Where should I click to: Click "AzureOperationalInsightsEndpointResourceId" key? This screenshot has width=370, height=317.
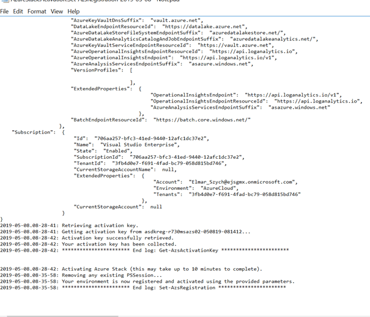point(137,51)
